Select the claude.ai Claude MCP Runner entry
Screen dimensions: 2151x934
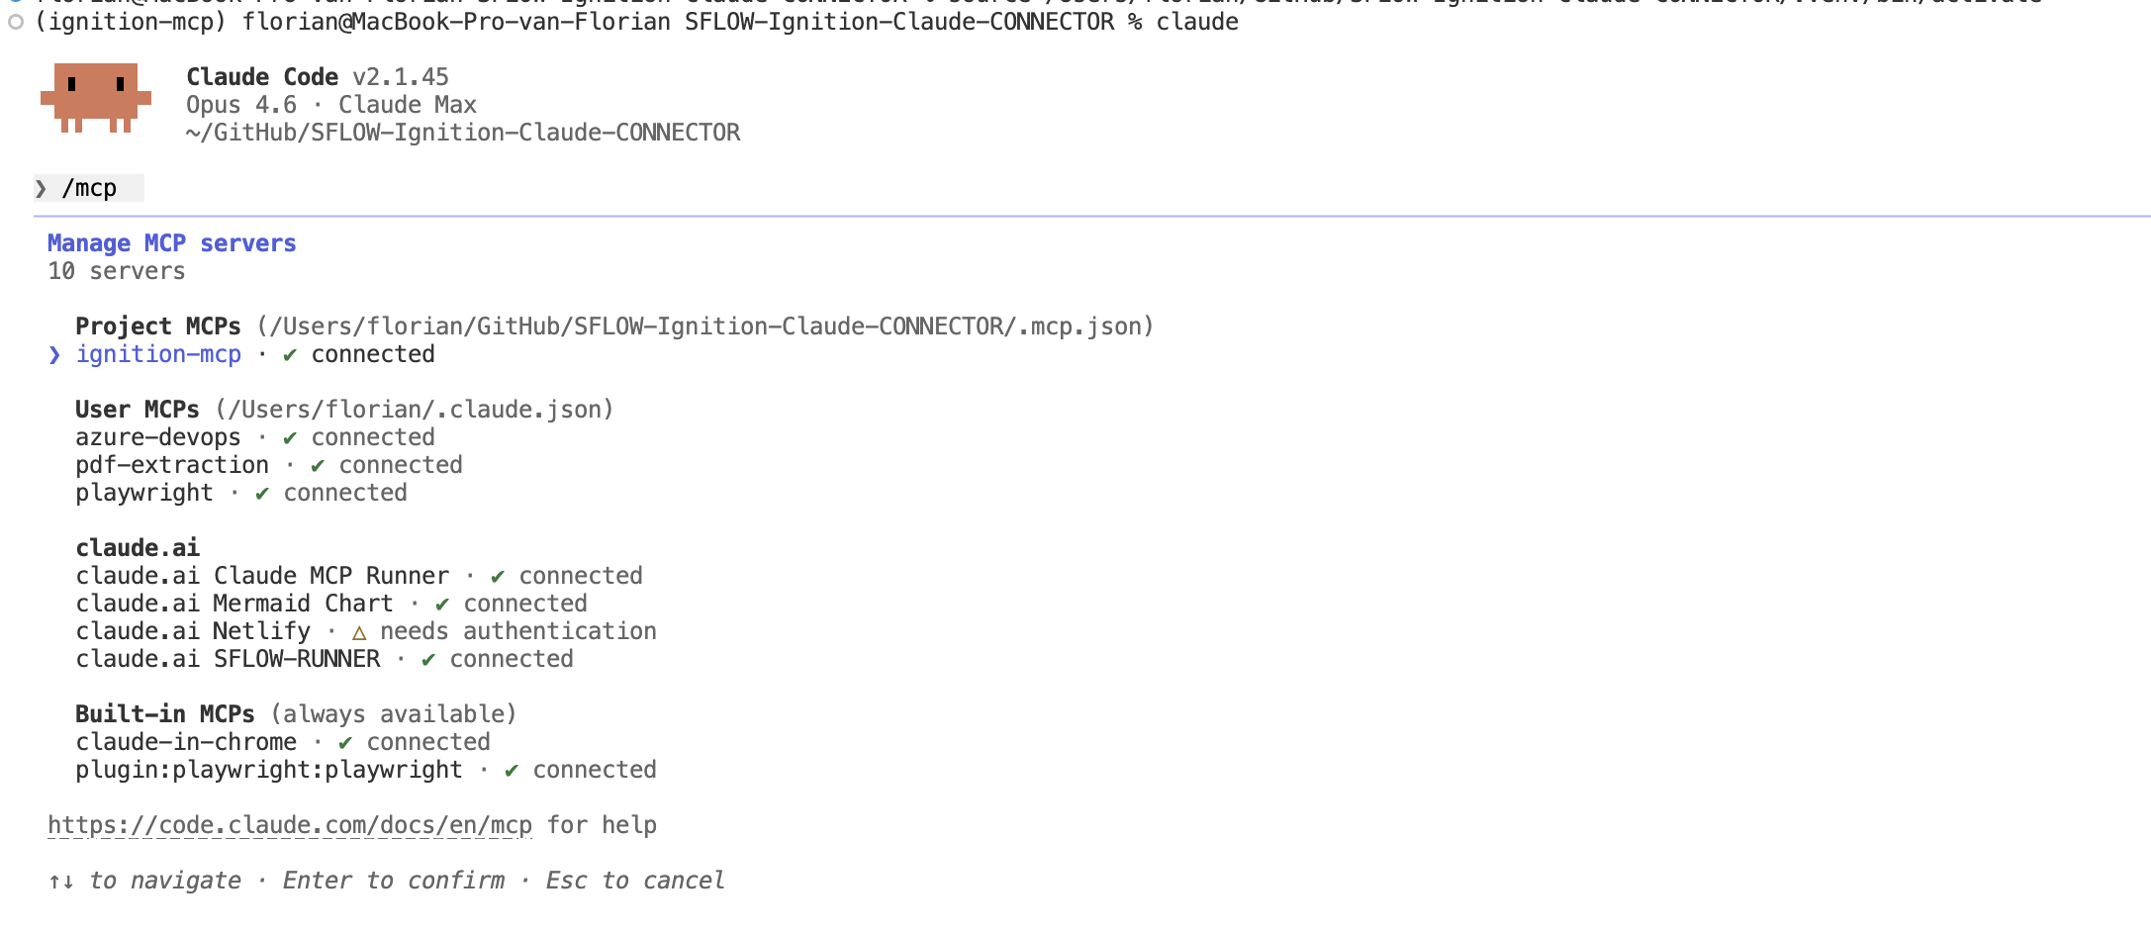pyautogui.click(x=262, y=575)
